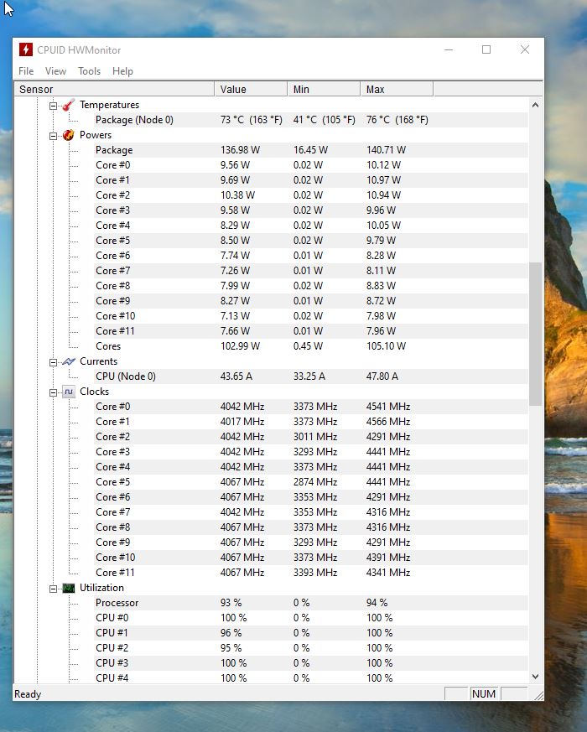Click the scrollbar down arrow
Viewport: 587px width, 732px height.
535,677
